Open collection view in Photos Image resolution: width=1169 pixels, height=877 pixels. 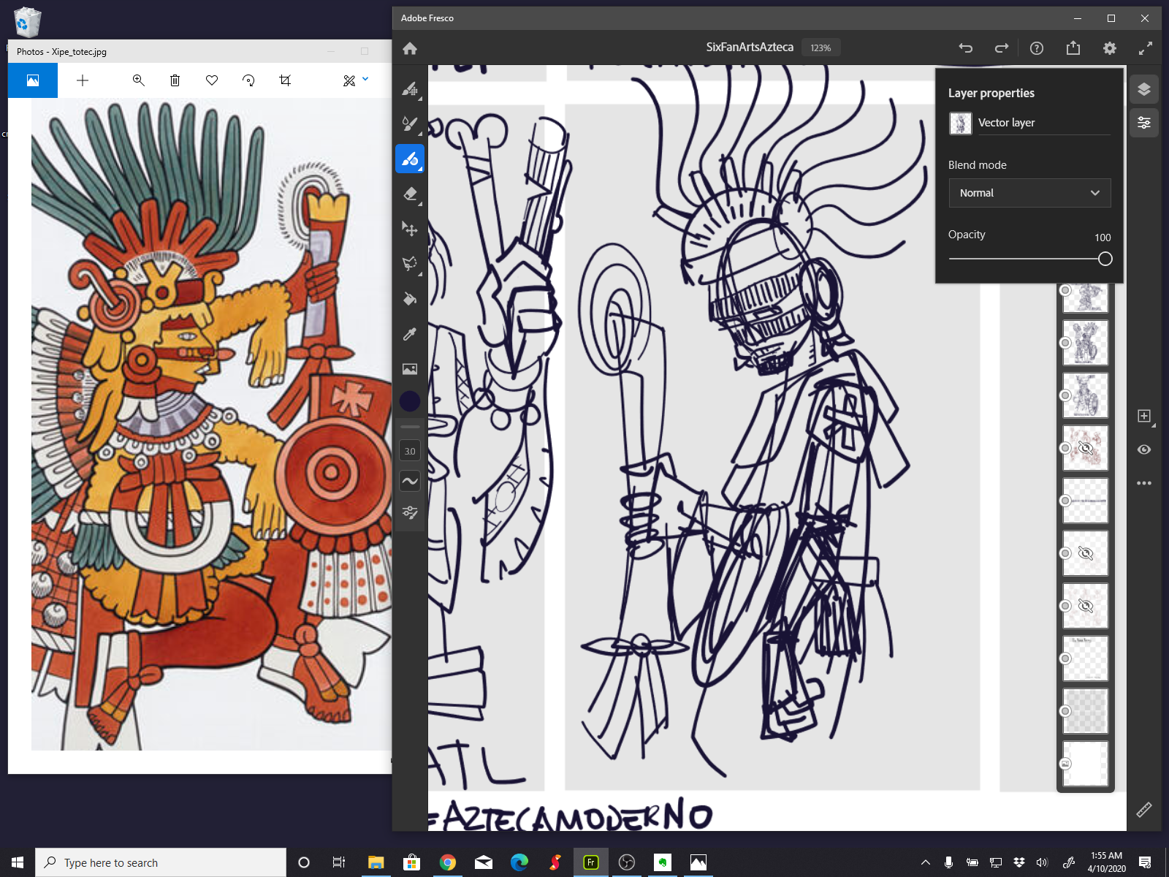(x=33, y=80)
